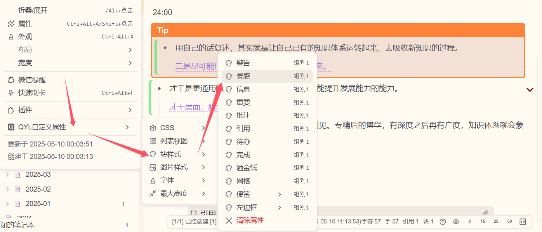Viewport: 542px width, 232px height.
Task: Click 最大高度 collapse icon
Action: click(x=153, y=193)
